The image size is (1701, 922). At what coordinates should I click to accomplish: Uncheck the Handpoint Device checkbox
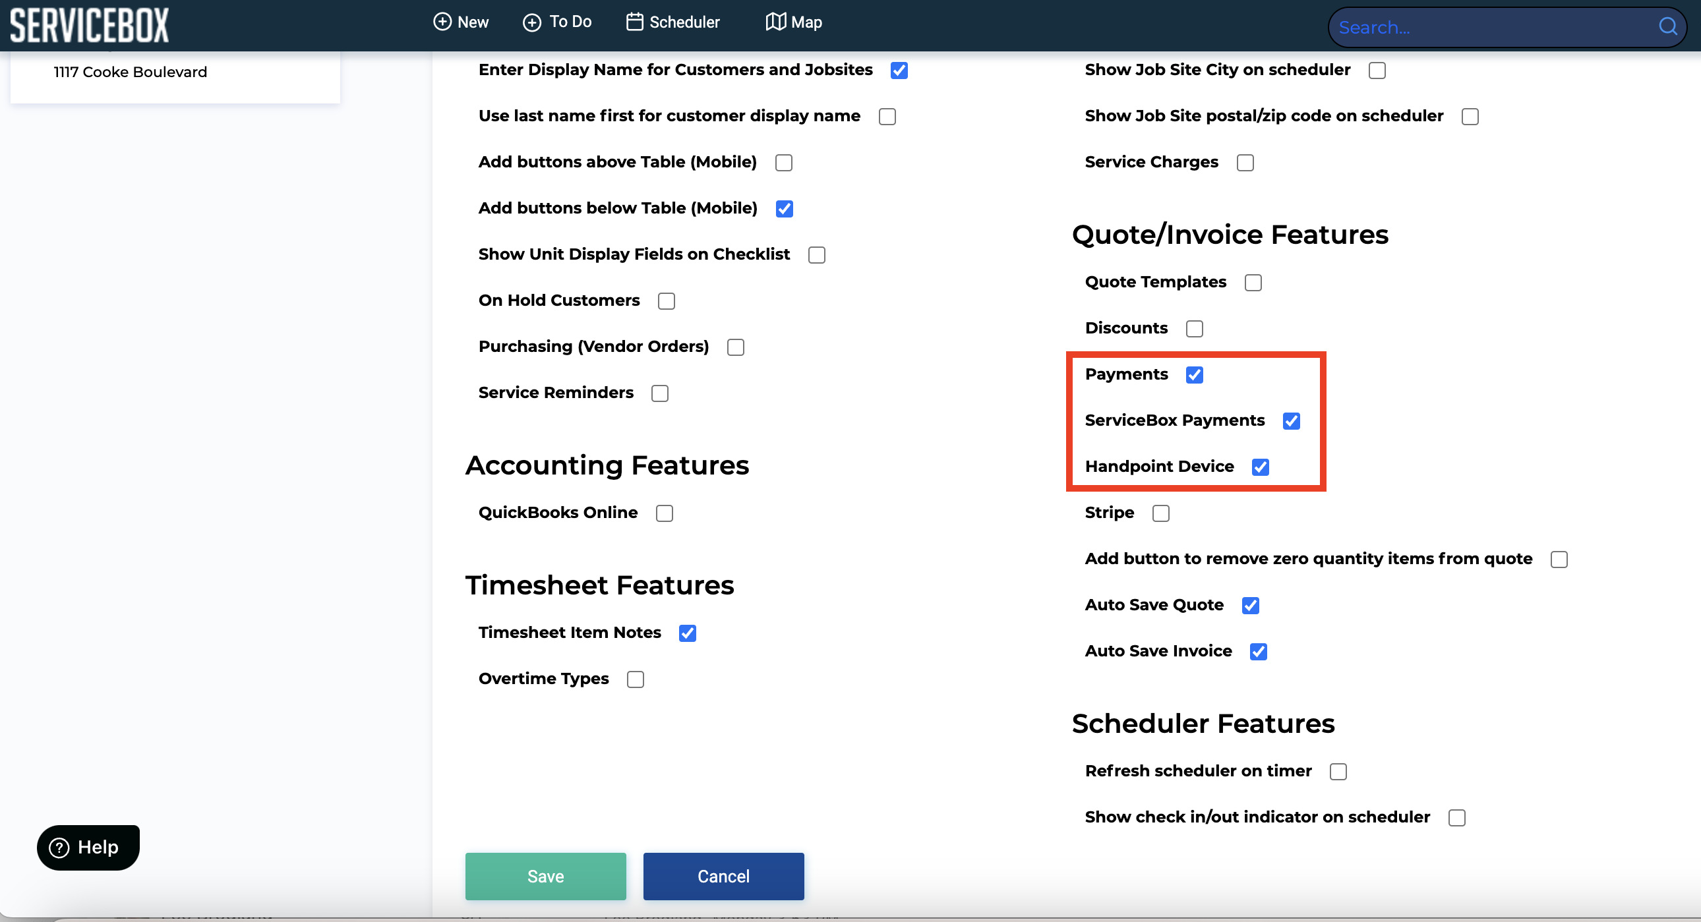click(x=1260, y=467)
